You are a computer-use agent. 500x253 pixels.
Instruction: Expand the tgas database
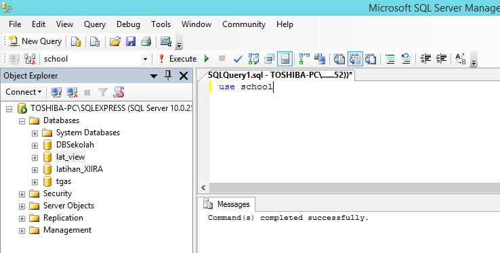coord(35,183)
